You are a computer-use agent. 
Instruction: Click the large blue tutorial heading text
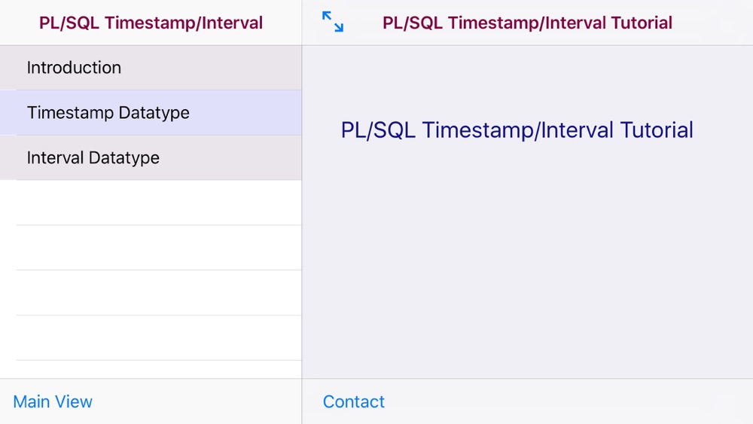517,130
